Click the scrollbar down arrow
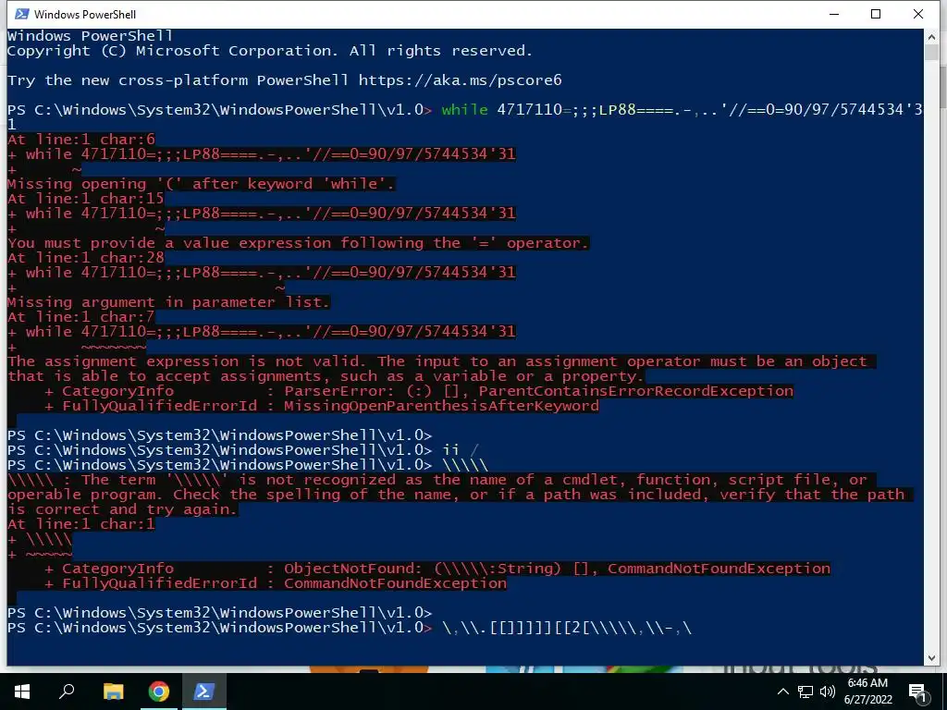This screenshot has height=710, width=947. (x=931, y=657)
